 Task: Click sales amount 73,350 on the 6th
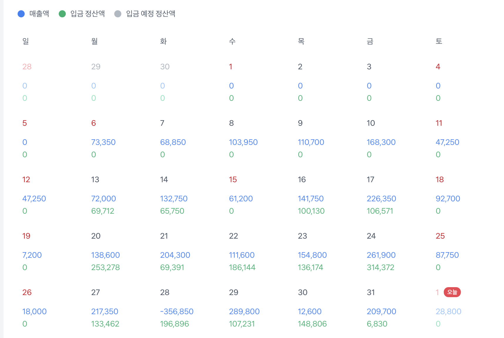pyautogui.click(x=103, y=142)
